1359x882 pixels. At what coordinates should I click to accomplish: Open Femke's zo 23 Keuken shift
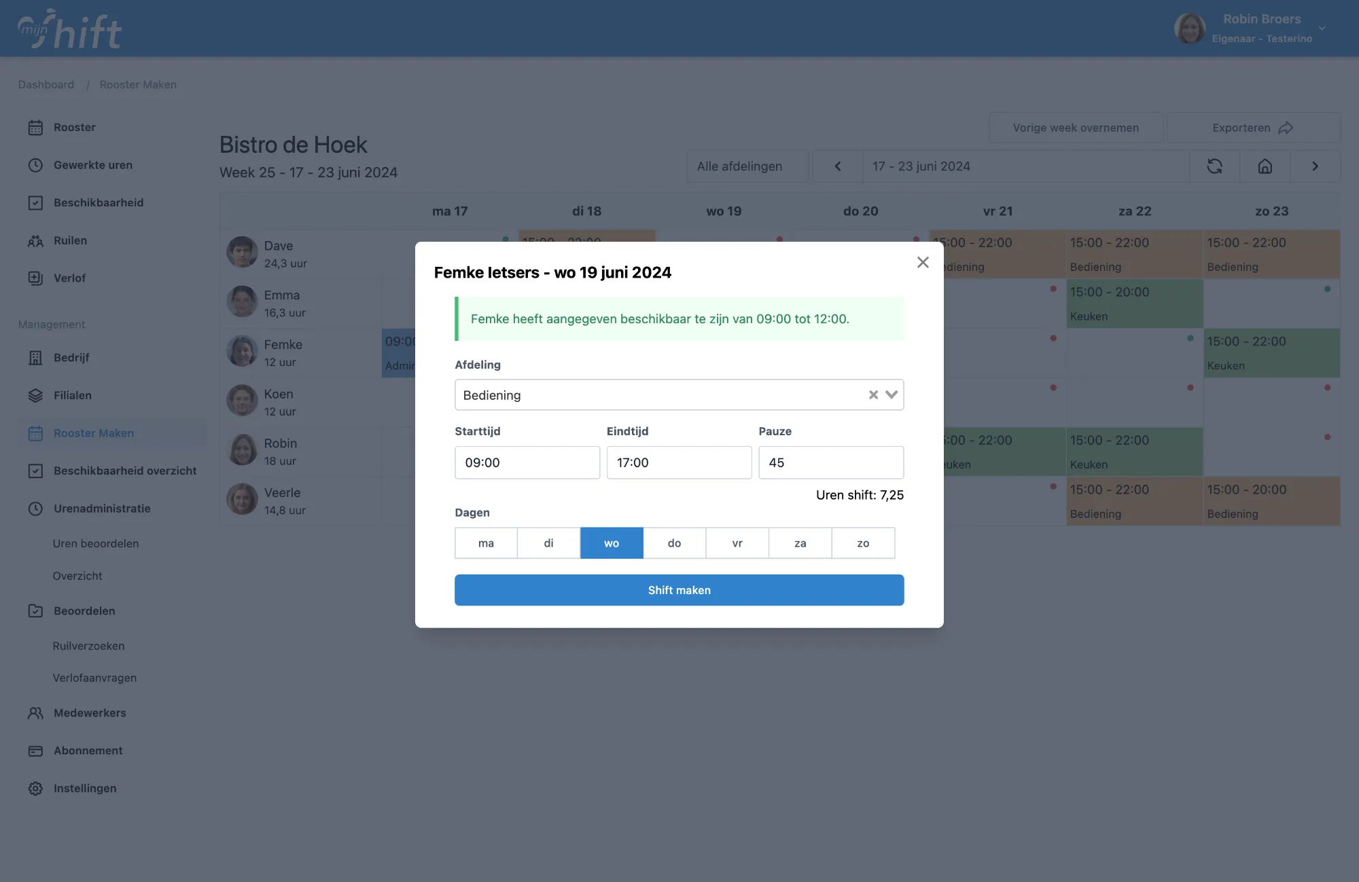(x=1271, y=353)
